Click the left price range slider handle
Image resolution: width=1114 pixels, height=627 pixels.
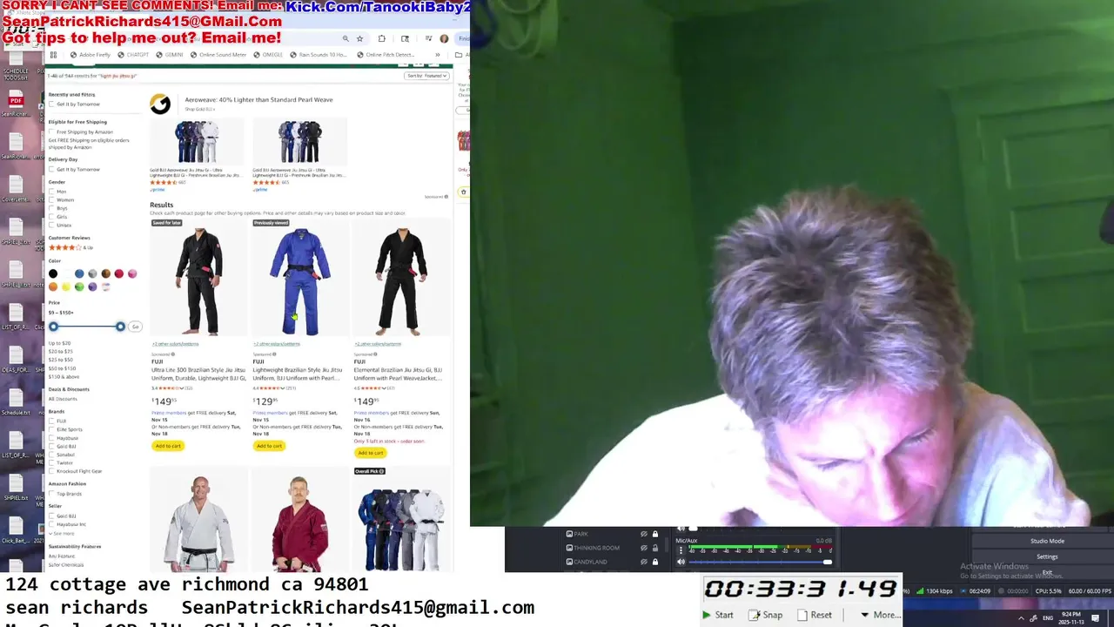point(53,327)
